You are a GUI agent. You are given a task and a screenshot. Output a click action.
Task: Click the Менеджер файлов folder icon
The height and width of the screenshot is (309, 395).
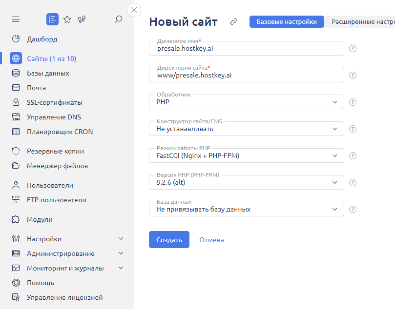[16, 166]
